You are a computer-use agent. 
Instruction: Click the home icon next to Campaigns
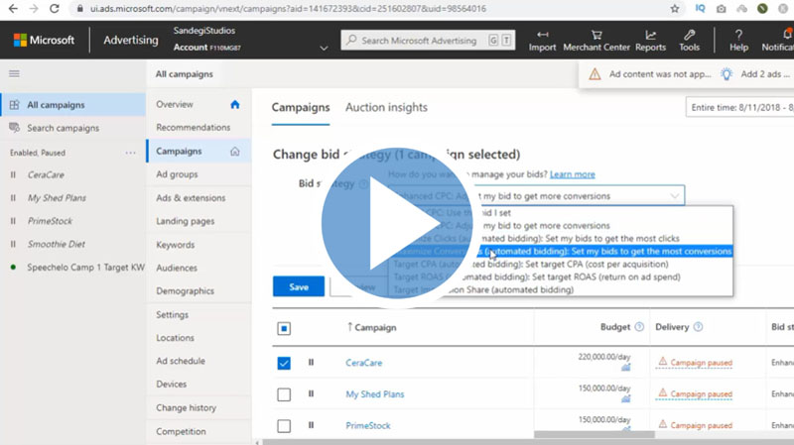[x=235, y=151]
